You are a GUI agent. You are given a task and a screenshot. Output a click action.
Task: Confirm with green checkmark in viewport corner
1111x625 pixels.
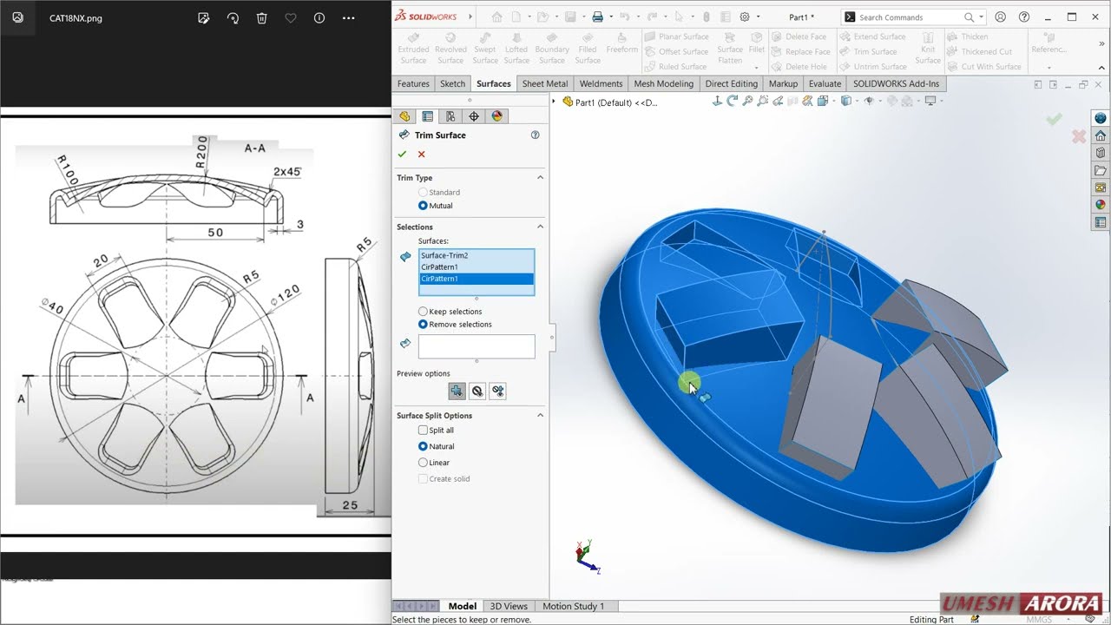coord(1054,119)
